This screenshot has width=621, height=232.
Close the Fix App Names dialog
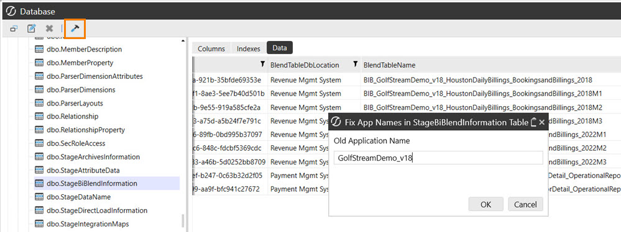click(x=542, y=123)
